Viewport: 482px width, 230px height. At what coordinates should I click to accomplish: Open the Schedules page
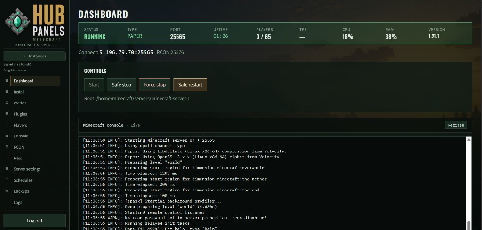35,180
